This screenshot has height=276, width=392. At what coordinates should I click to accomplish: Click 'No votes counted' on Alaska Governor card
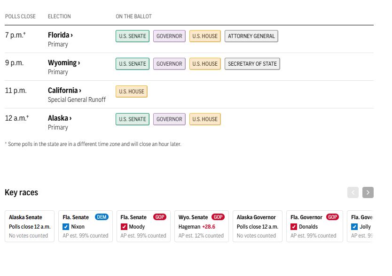click(x=256, y=236)
